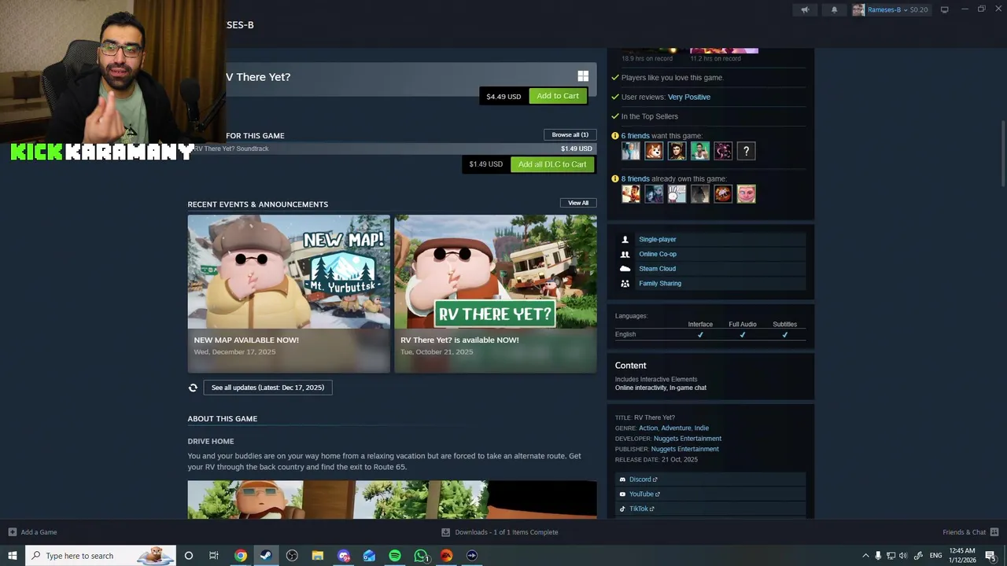Viewport: 1007px width, 566px height.
Task: Open the Nuggets Entertainment publisher link
Action: pyautogui.click(x=685, y=449)
